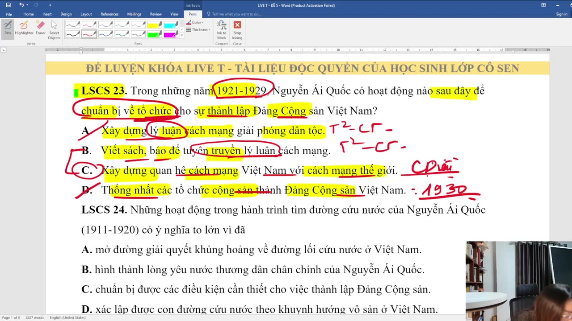Open the Undo history dropdown arrow
This screenshot has height=321, width=572.
pos(28,5)
